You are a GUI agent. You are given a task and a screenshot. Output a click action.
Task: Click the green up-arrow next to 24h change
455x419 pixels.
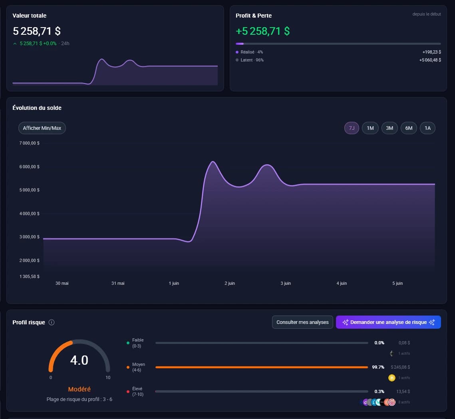point(15,44)
